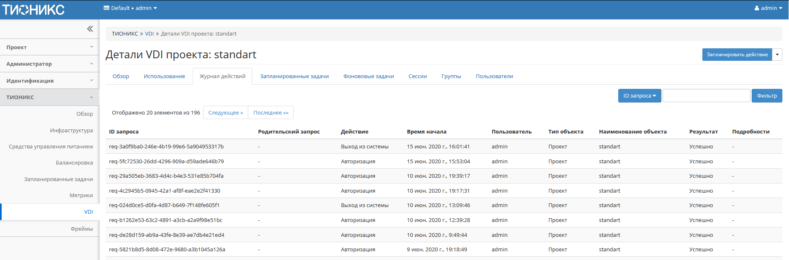This screenshot has width=789, height=260.
Task: Open Инфраструктура in the sidebar
Action: click(x=71, y=131)
